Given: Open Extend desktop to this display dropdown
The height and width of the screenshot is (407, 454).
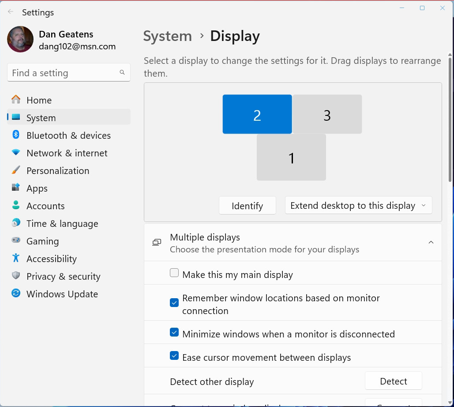Looking at the screenshot, I should point(358,206).
